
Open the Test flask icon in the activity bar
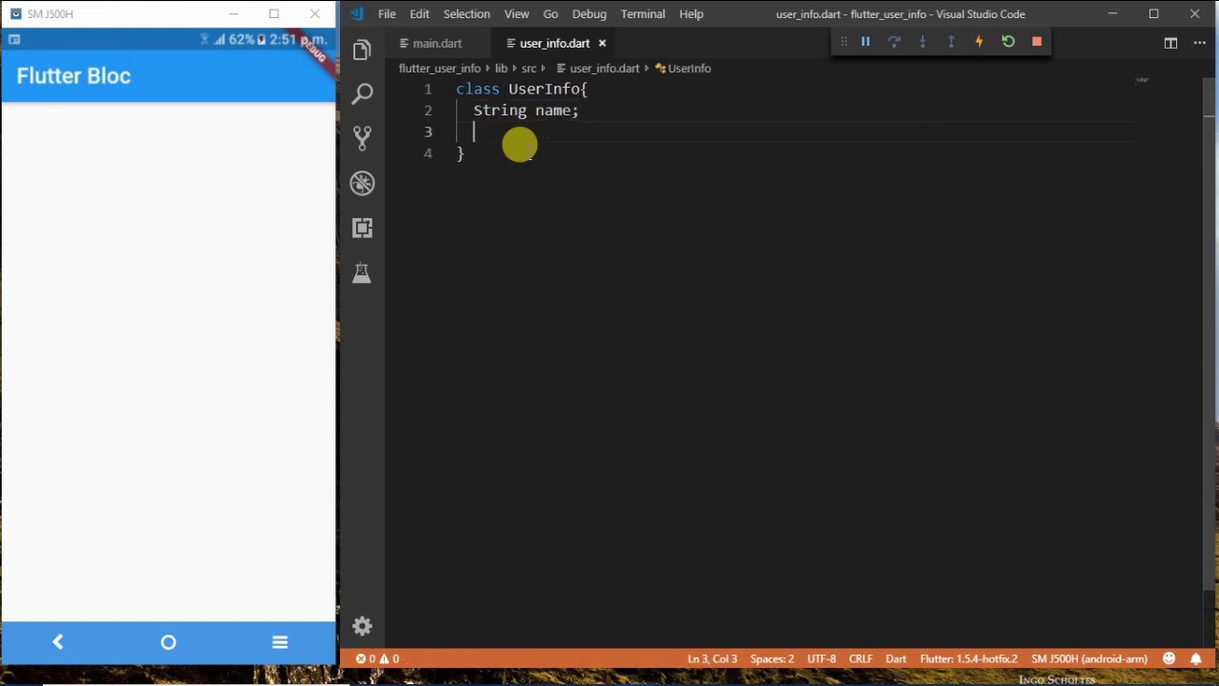362,273
